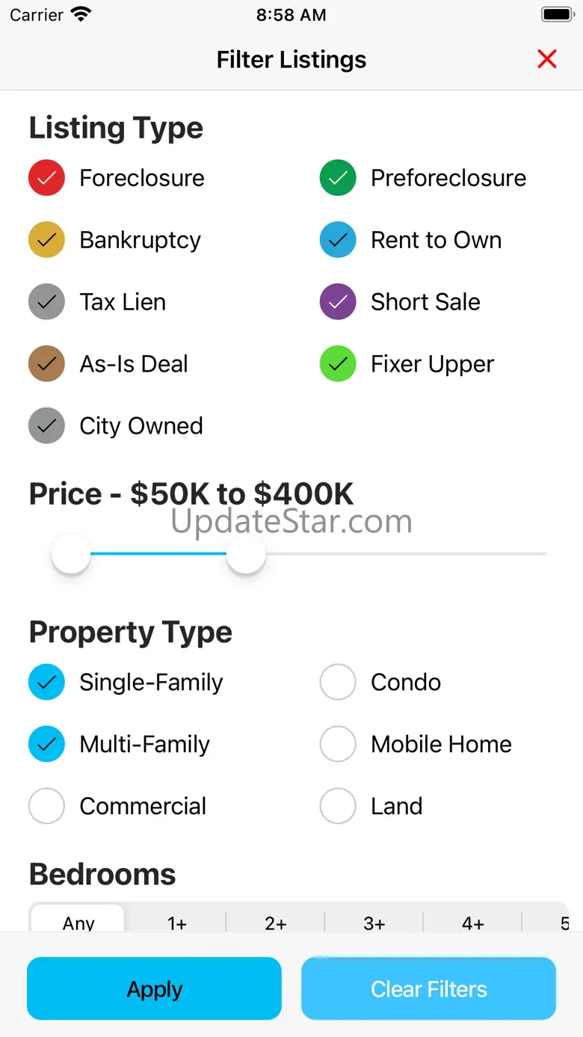Toggle the green Preforeclosure checkmark
583x1037 pixels.
338,178
